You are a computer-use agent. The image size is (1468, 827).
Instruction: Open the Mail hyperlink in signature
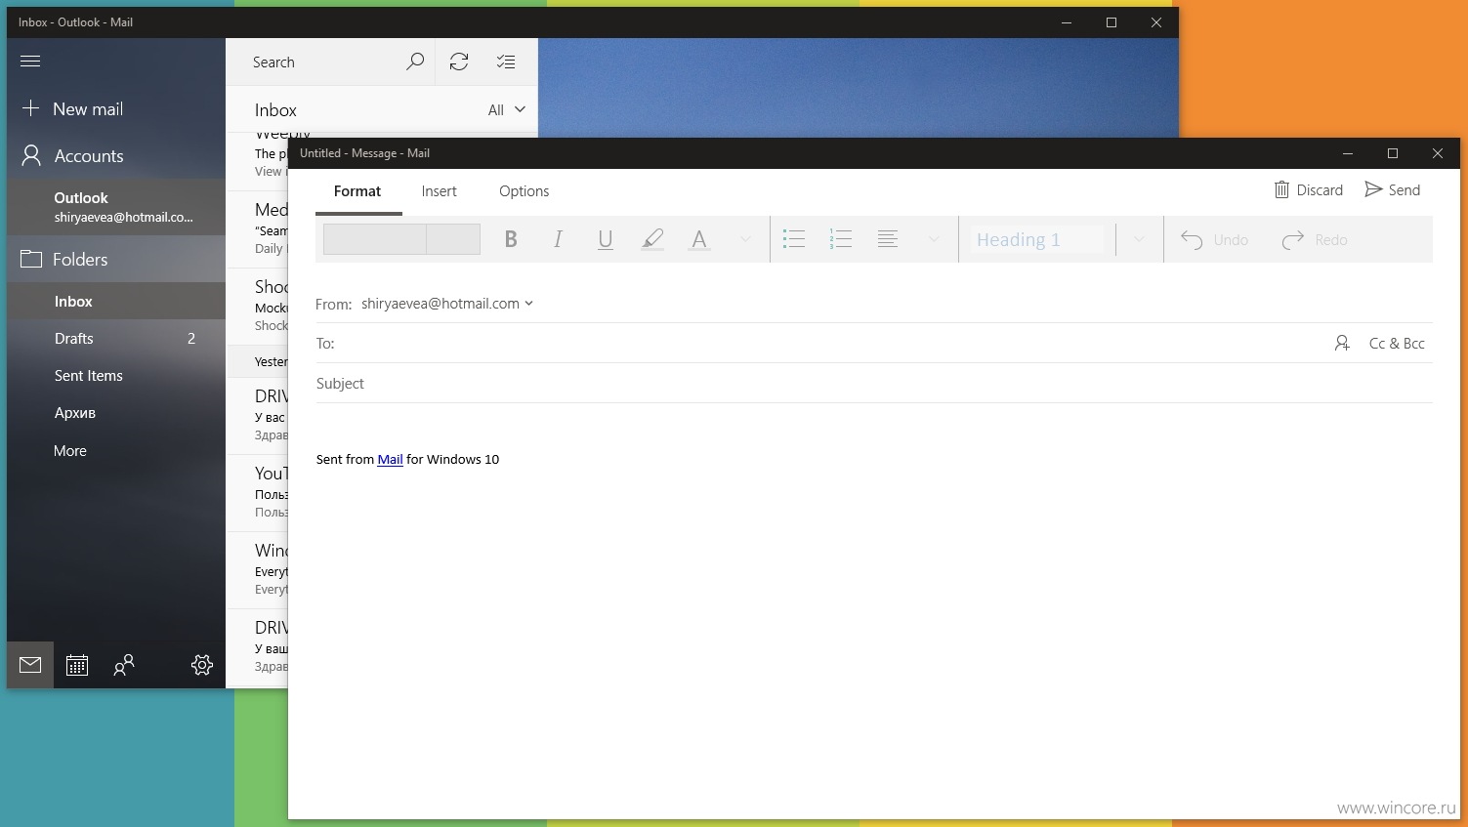click(390, 460)
